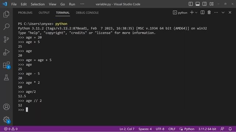Toggle the bottom panel layout icon

[198, 4]
